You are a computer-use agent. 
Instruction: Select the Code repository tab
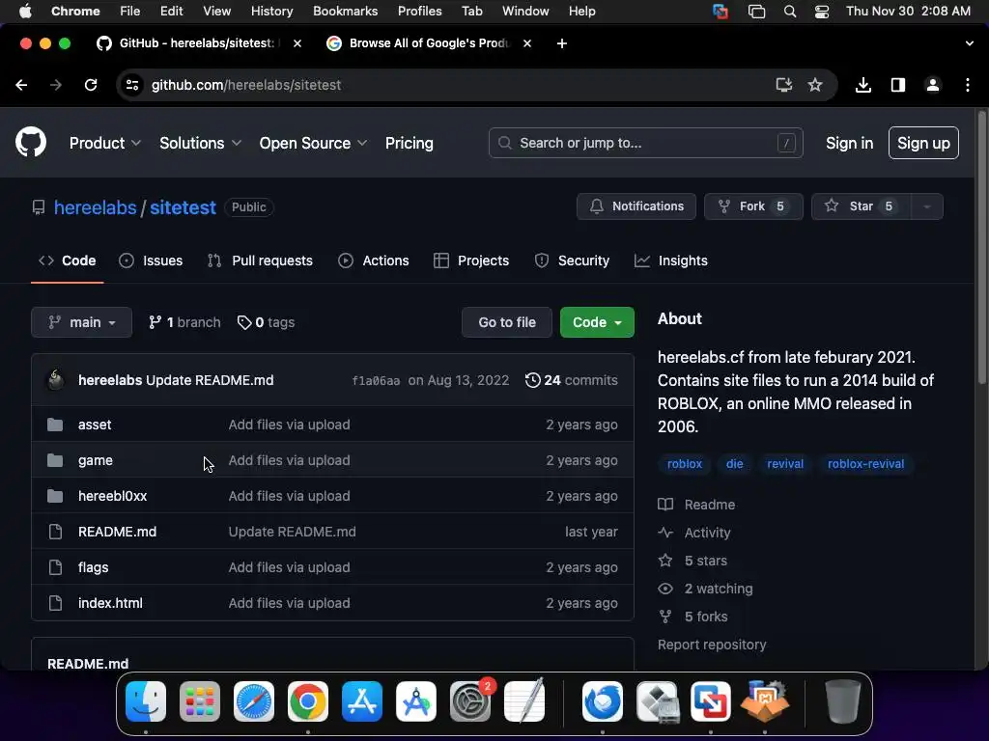click(67, 261)
